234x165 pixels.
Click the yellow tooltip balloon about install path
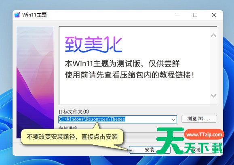pyautogui.click(x=72, y=137)
